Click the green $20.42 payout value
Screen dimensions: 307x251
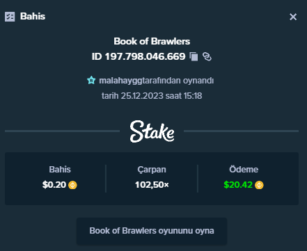click(238, 185)
